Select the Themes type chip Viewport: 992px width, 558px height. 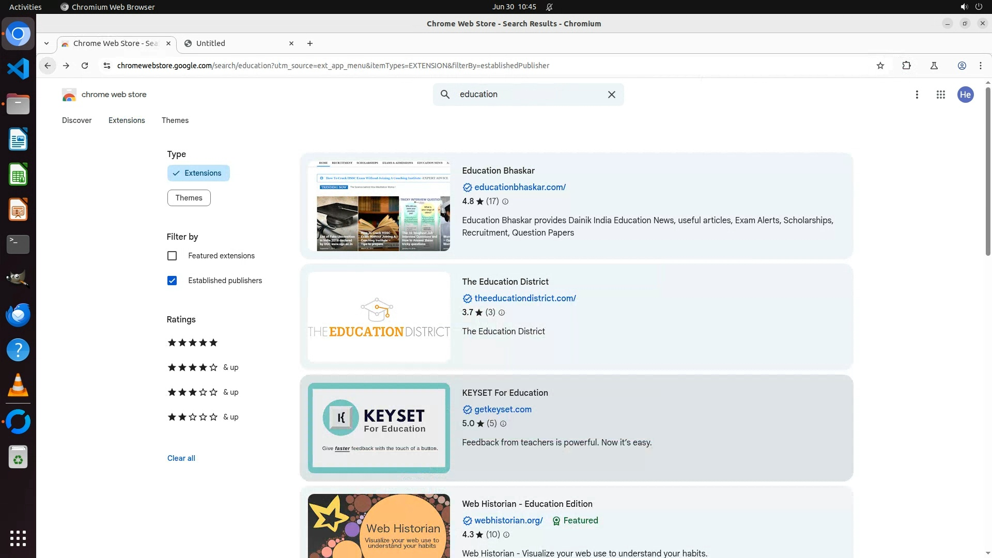[x=189, y=198]
